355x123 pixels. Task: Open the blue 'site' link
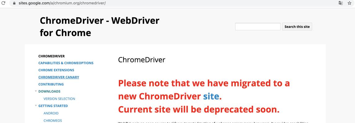[x=211, y=96]
